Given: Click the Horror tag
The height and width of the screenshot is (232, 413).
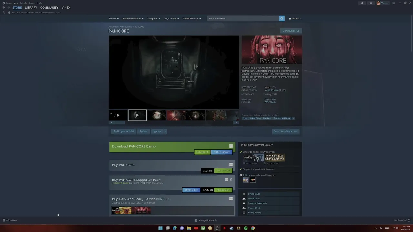Looking at the screenshot, I should [x=245, y=118].
